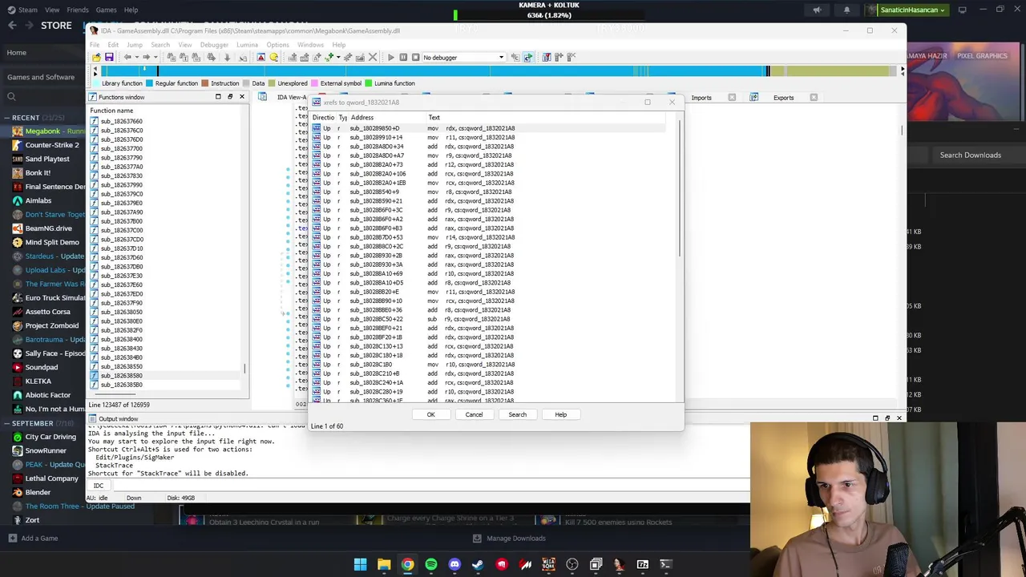This screenshot has width=1026, height=577.
Task: Click the Regular function color legend swatch
Action: [149, 83]
